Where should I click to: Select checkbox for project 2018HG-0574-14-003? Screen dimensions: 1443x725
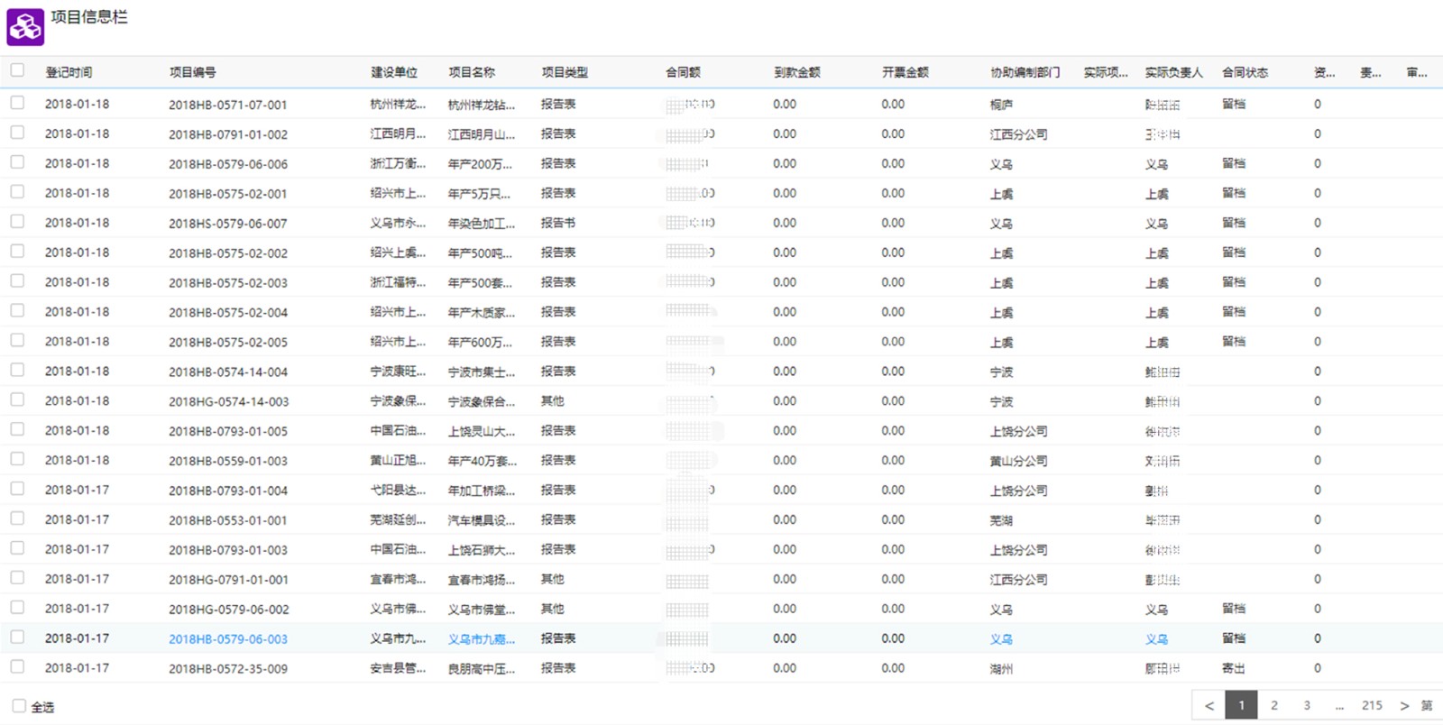[x=17, y=399]
